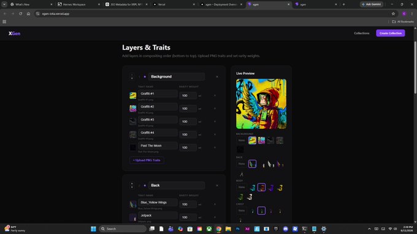The image size is (417, 234).
Task: Select None under preview Chest options
Action: click(x=242, y=210)
